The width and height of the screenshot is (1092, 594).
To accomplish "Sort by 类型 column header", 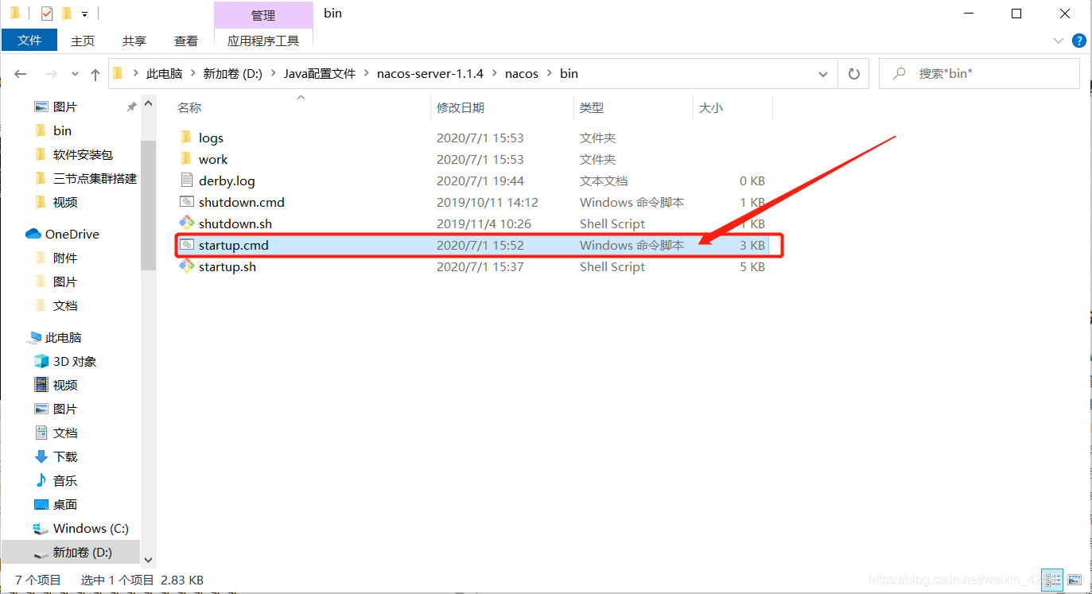I will (592, 108).
